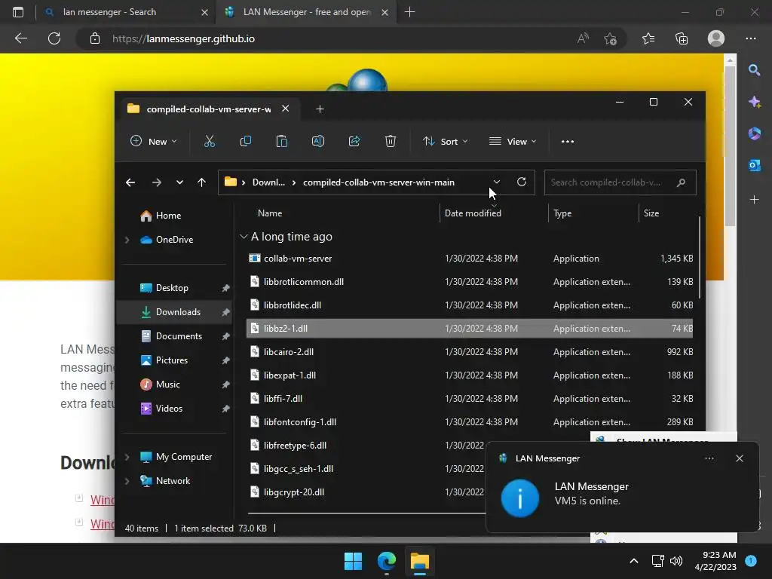The height and width of the screenshot is (579, 772).
Task: Open a new Edge browser tab
Action: click(409, 12)
